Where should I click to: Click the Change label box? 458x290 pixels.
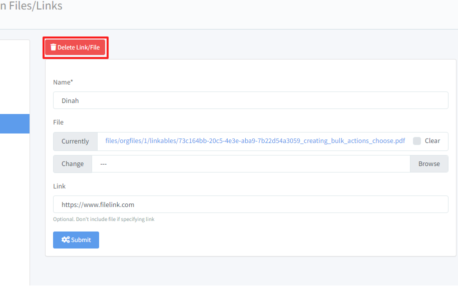(73, 164)
